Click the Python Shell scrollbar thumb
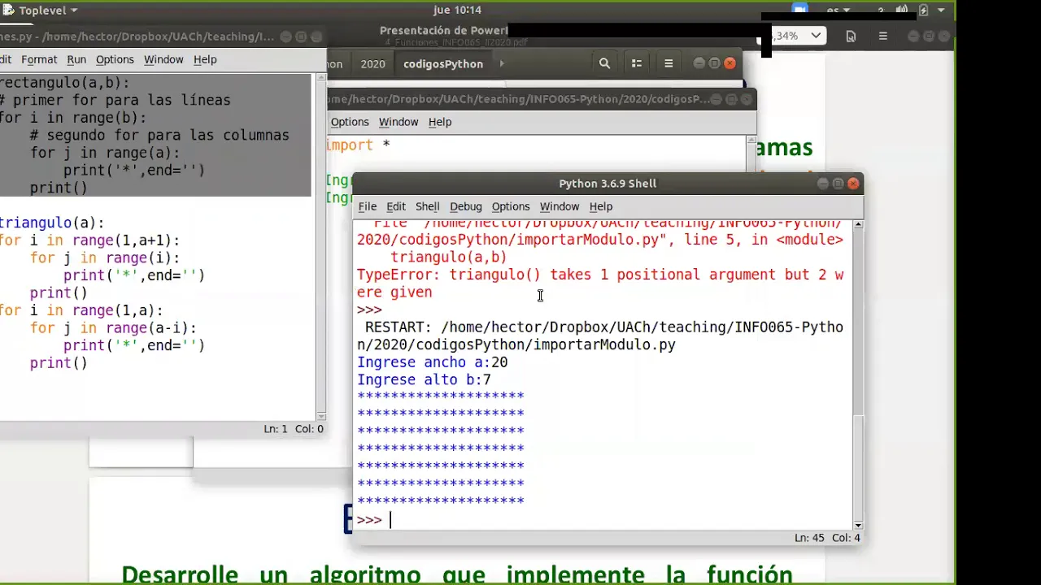1041x585 pixels. 858,467
